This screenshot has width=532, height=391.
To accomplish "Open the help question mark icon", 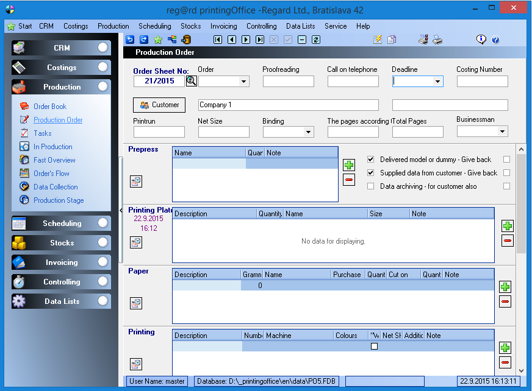I will [495, 40].
